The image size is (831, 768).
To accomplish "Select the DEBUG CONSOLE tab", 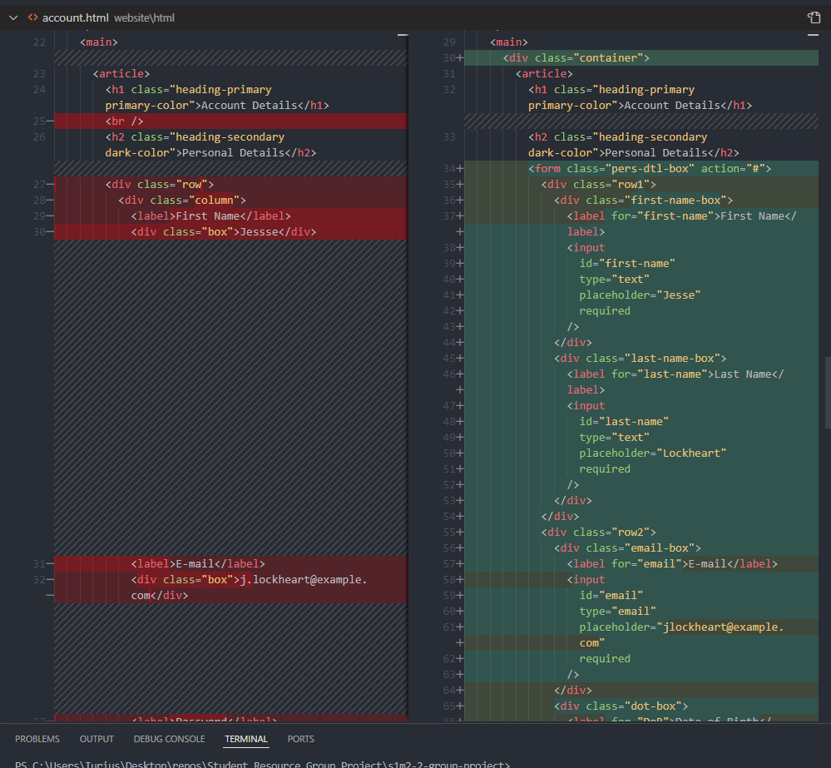I will 169,739.
